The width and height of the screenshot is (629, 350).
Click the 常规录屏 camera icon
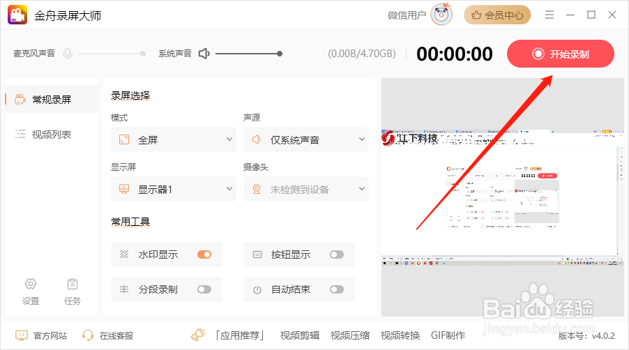(20, 99)
